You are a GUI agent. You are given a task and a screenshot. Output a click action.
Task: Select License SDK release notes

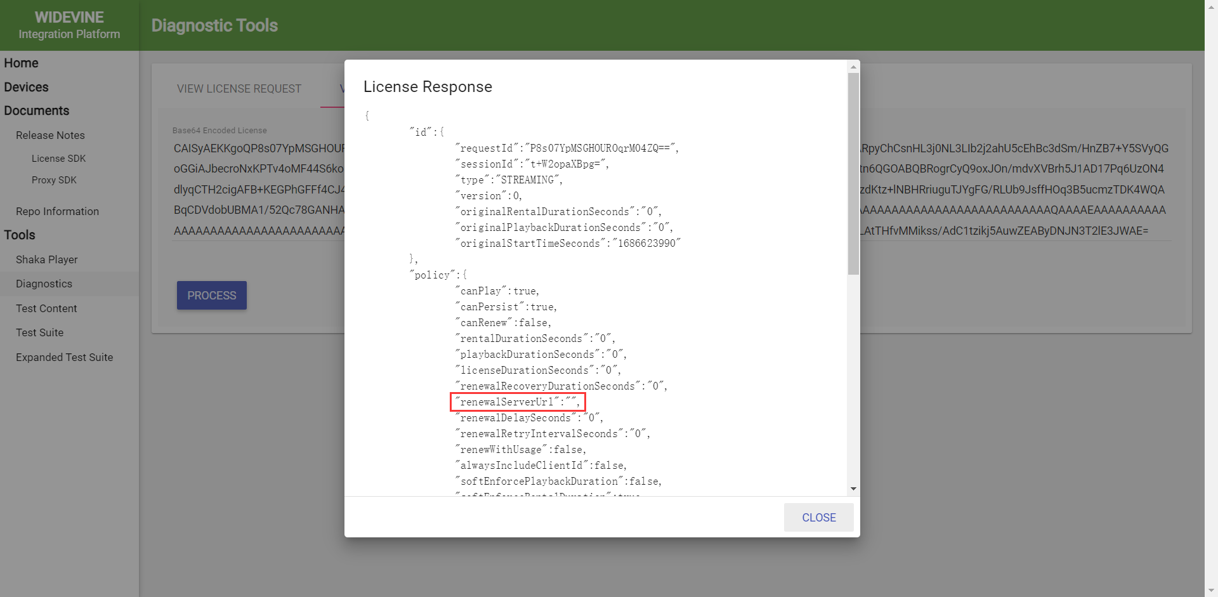point(58,159)
